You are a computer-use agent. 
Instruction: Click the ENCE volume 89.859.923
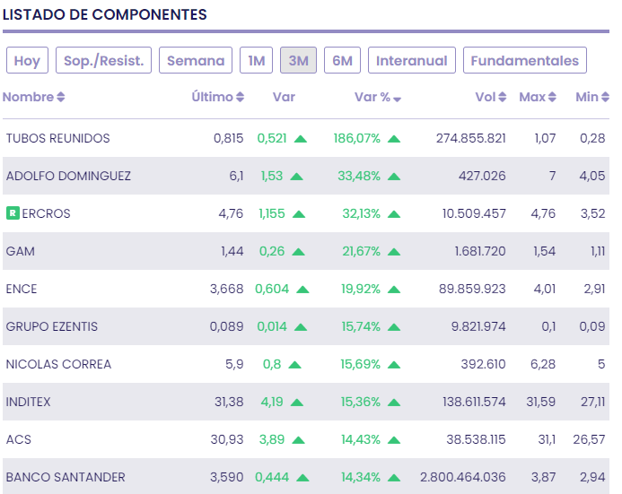[x=472, y=289]
